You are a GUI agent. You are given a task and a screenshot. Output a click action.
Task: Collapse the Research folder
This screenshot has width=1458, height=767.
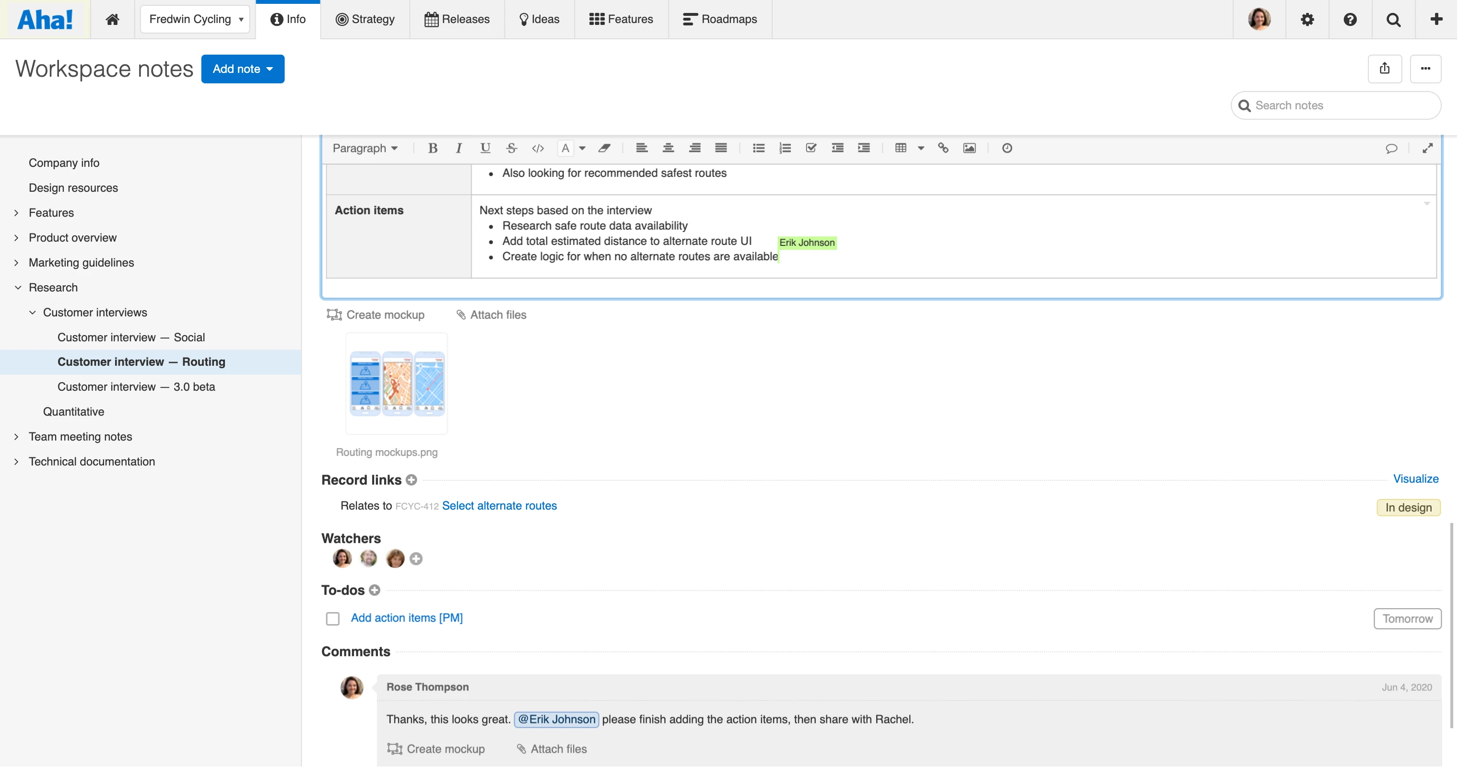pos(18,287)
